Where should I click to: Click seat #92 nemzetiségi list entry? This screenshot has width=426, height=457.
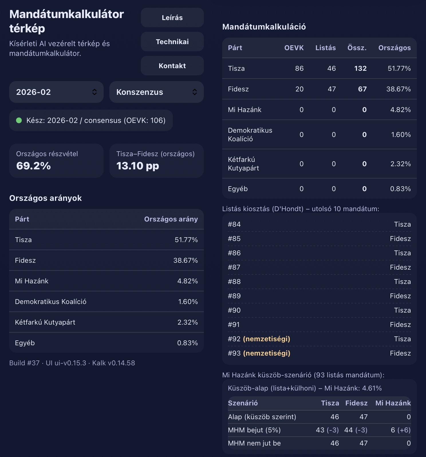pos(319,339)
